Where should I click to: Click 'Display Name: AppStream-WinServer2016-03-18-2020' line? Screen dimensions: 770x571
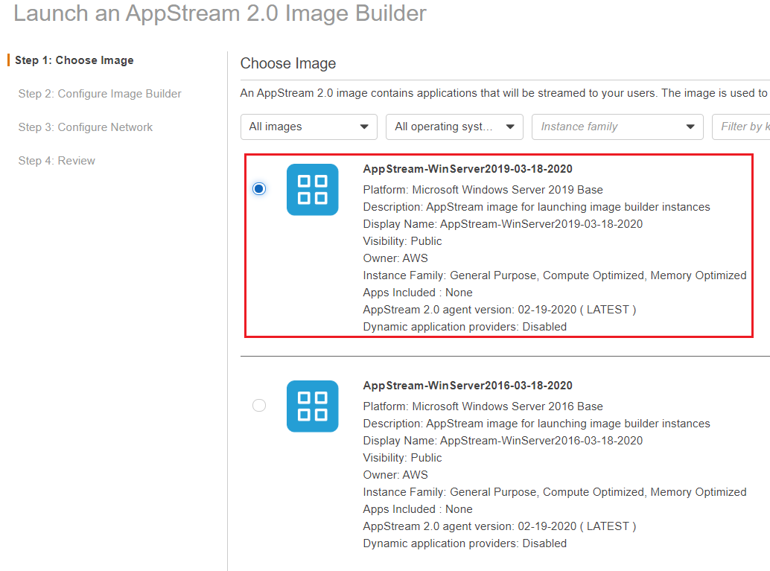503,441
